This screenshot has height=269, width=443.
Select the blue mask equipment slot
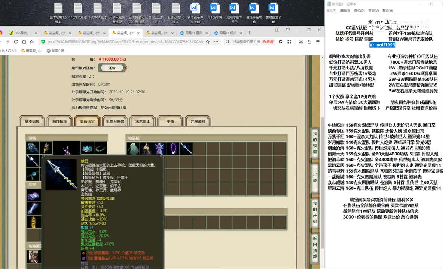[x=87, y=148]
